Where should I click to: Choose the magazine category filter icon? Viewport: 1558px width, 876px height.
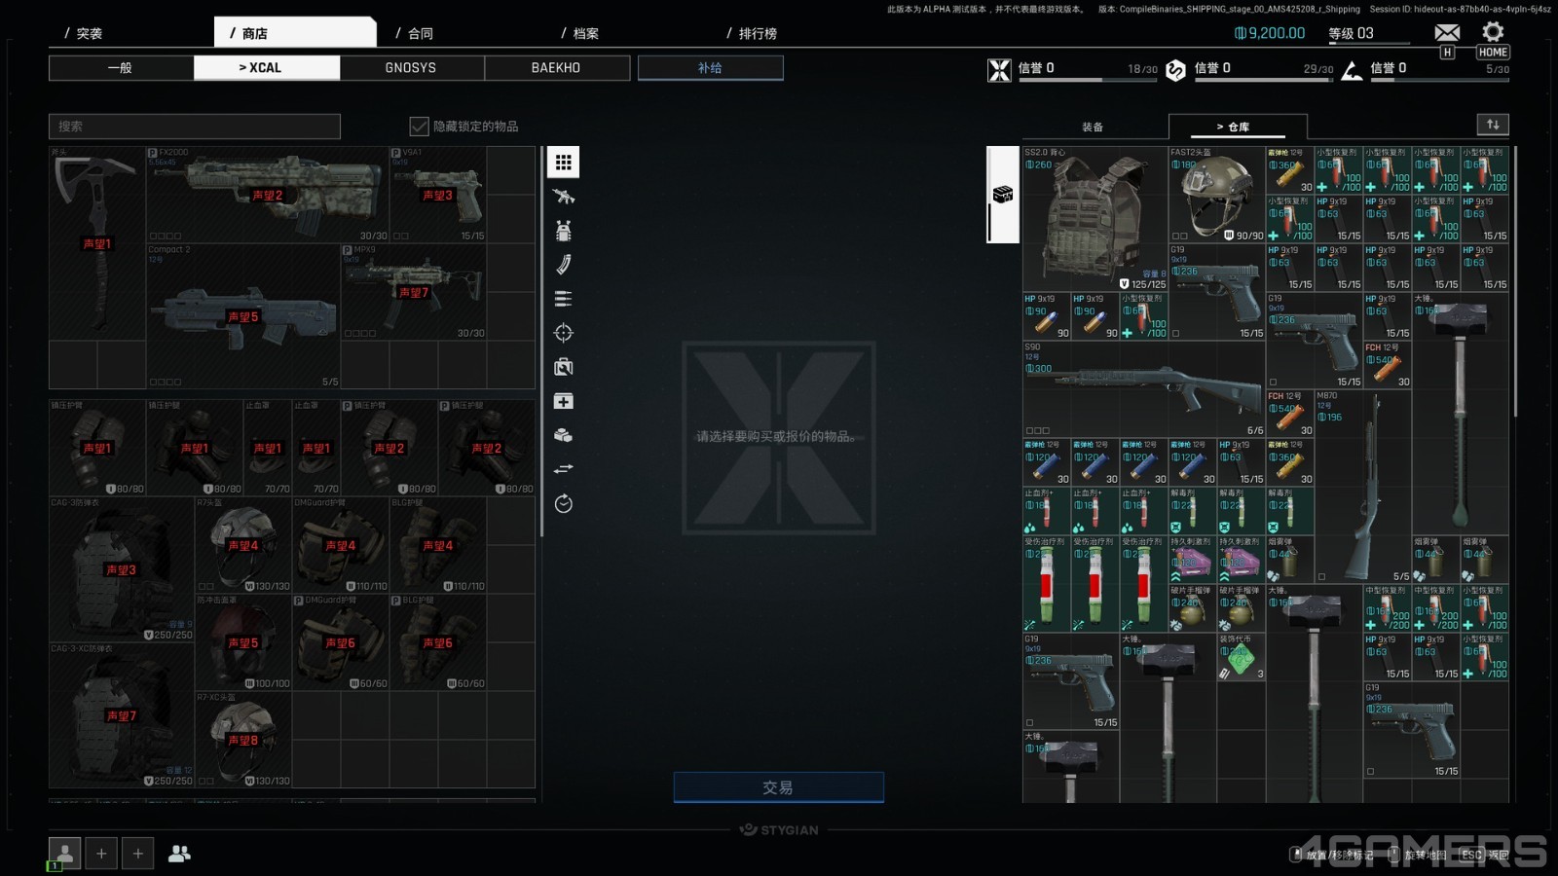[x=563, y=265]
